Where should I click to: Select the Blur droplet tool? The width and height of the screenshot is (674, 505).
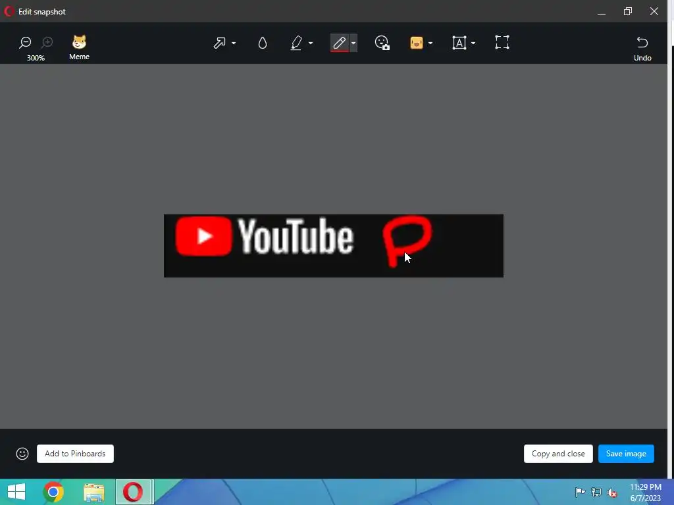pyautogui.click(x=263, y=43)
